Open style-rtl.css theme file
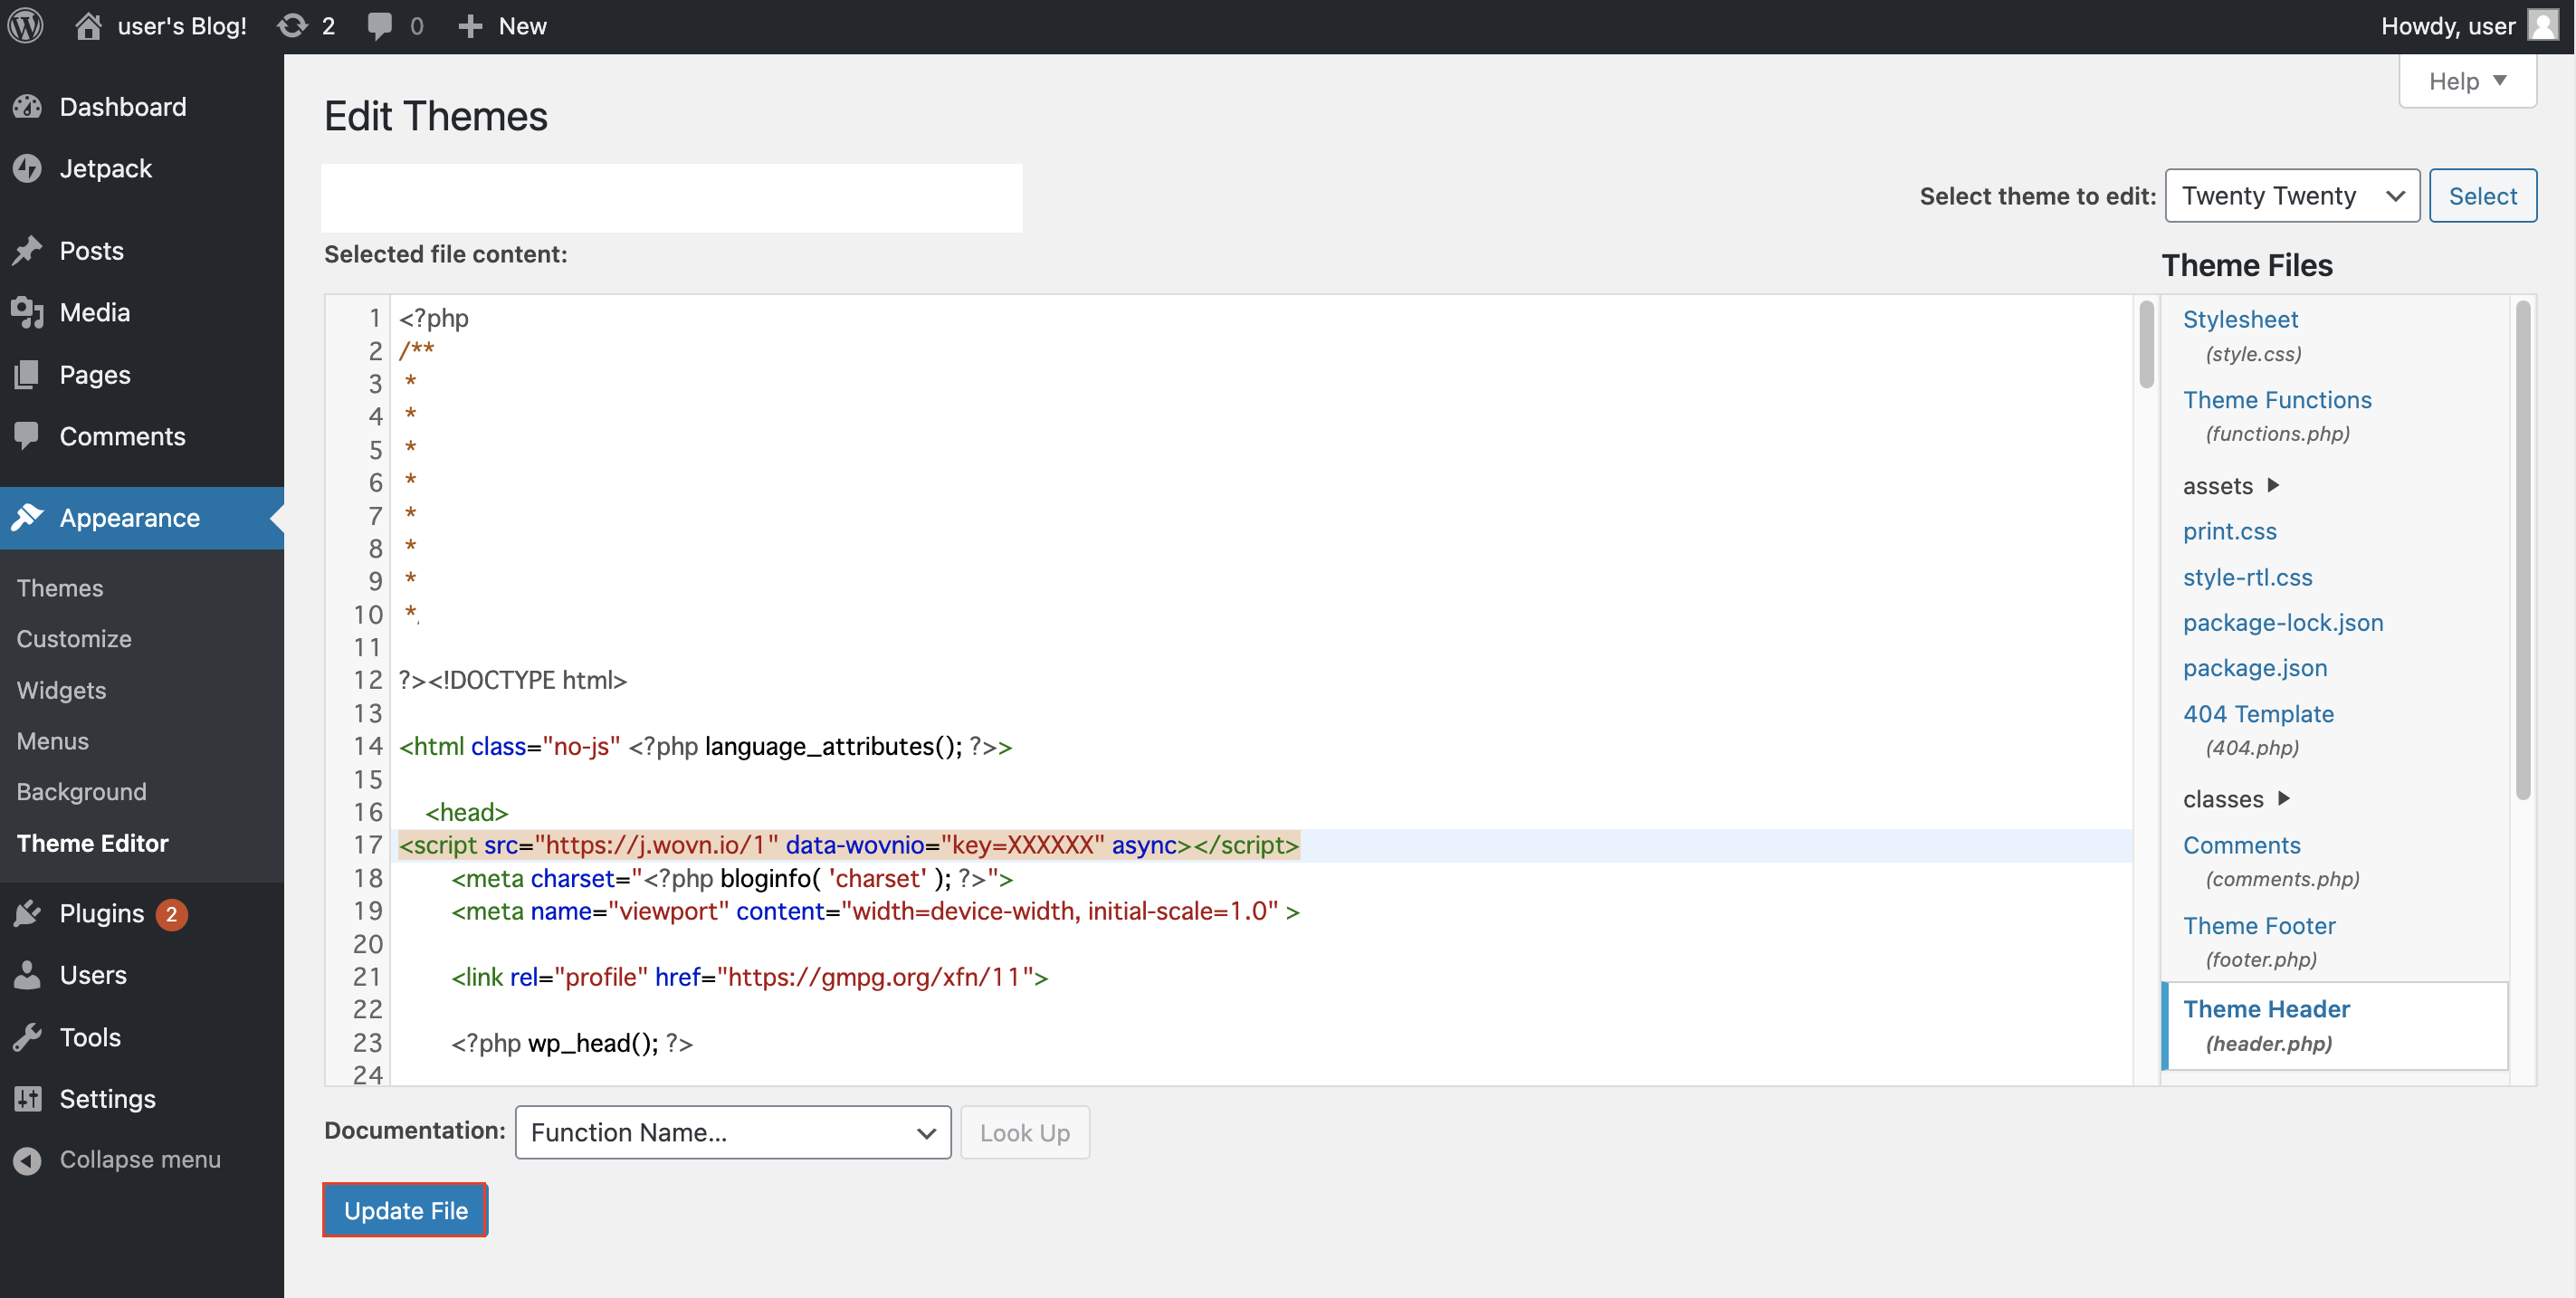Viewport: 2576px width, 1298px height. pos(2248,577)
